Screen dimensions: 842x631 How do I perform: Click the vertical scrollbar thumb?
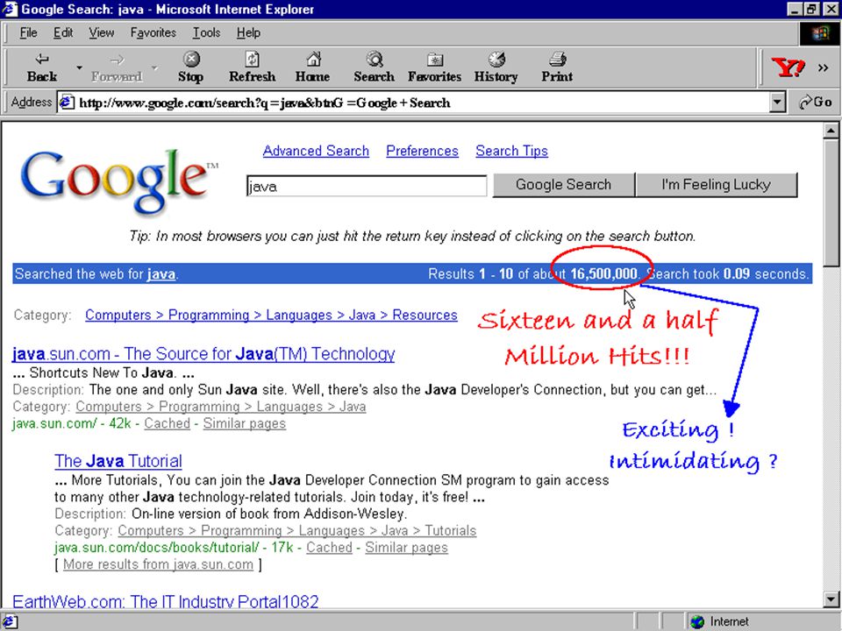(x=831, y=202)
